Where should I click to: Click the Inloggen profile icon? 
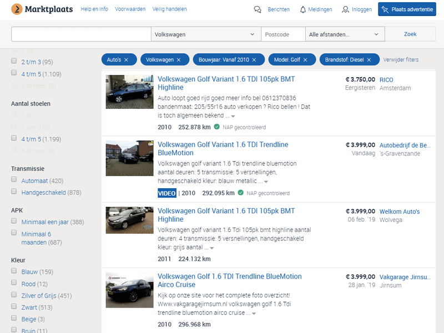(344, 9)
